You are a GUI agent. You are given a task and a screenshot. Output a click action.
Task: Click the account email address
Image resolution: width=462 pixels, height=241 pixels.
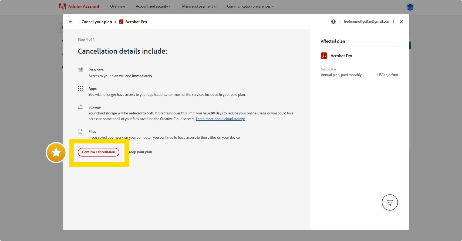click(367, 22)
